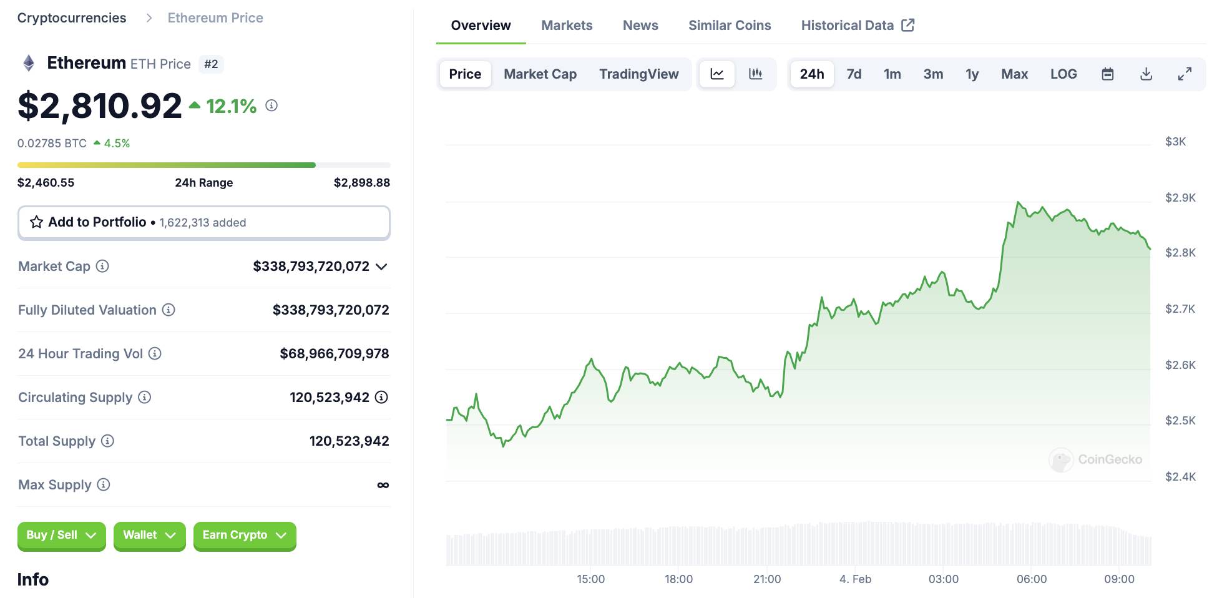Click the trading volume value $68,966,709,978

point(335,353)
